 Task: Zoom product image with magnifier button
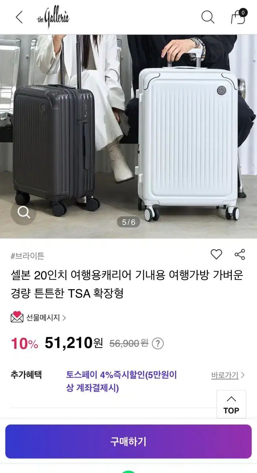[x=24, y=212]
